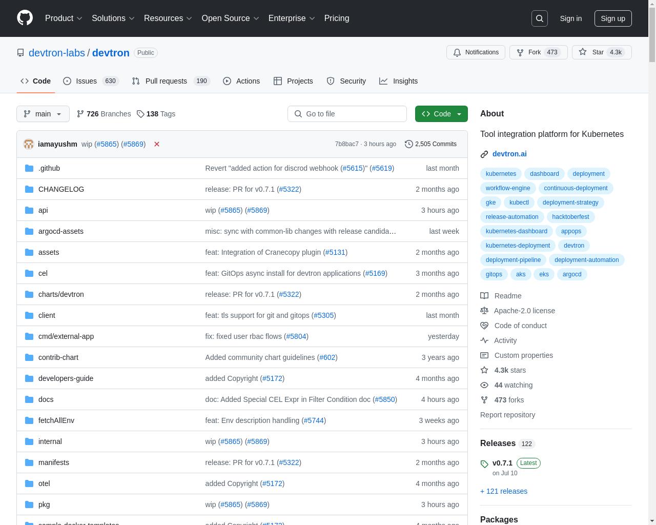656x525 pixels.
Task: Click the Activity pulse icon
Action: coord(484,340)
